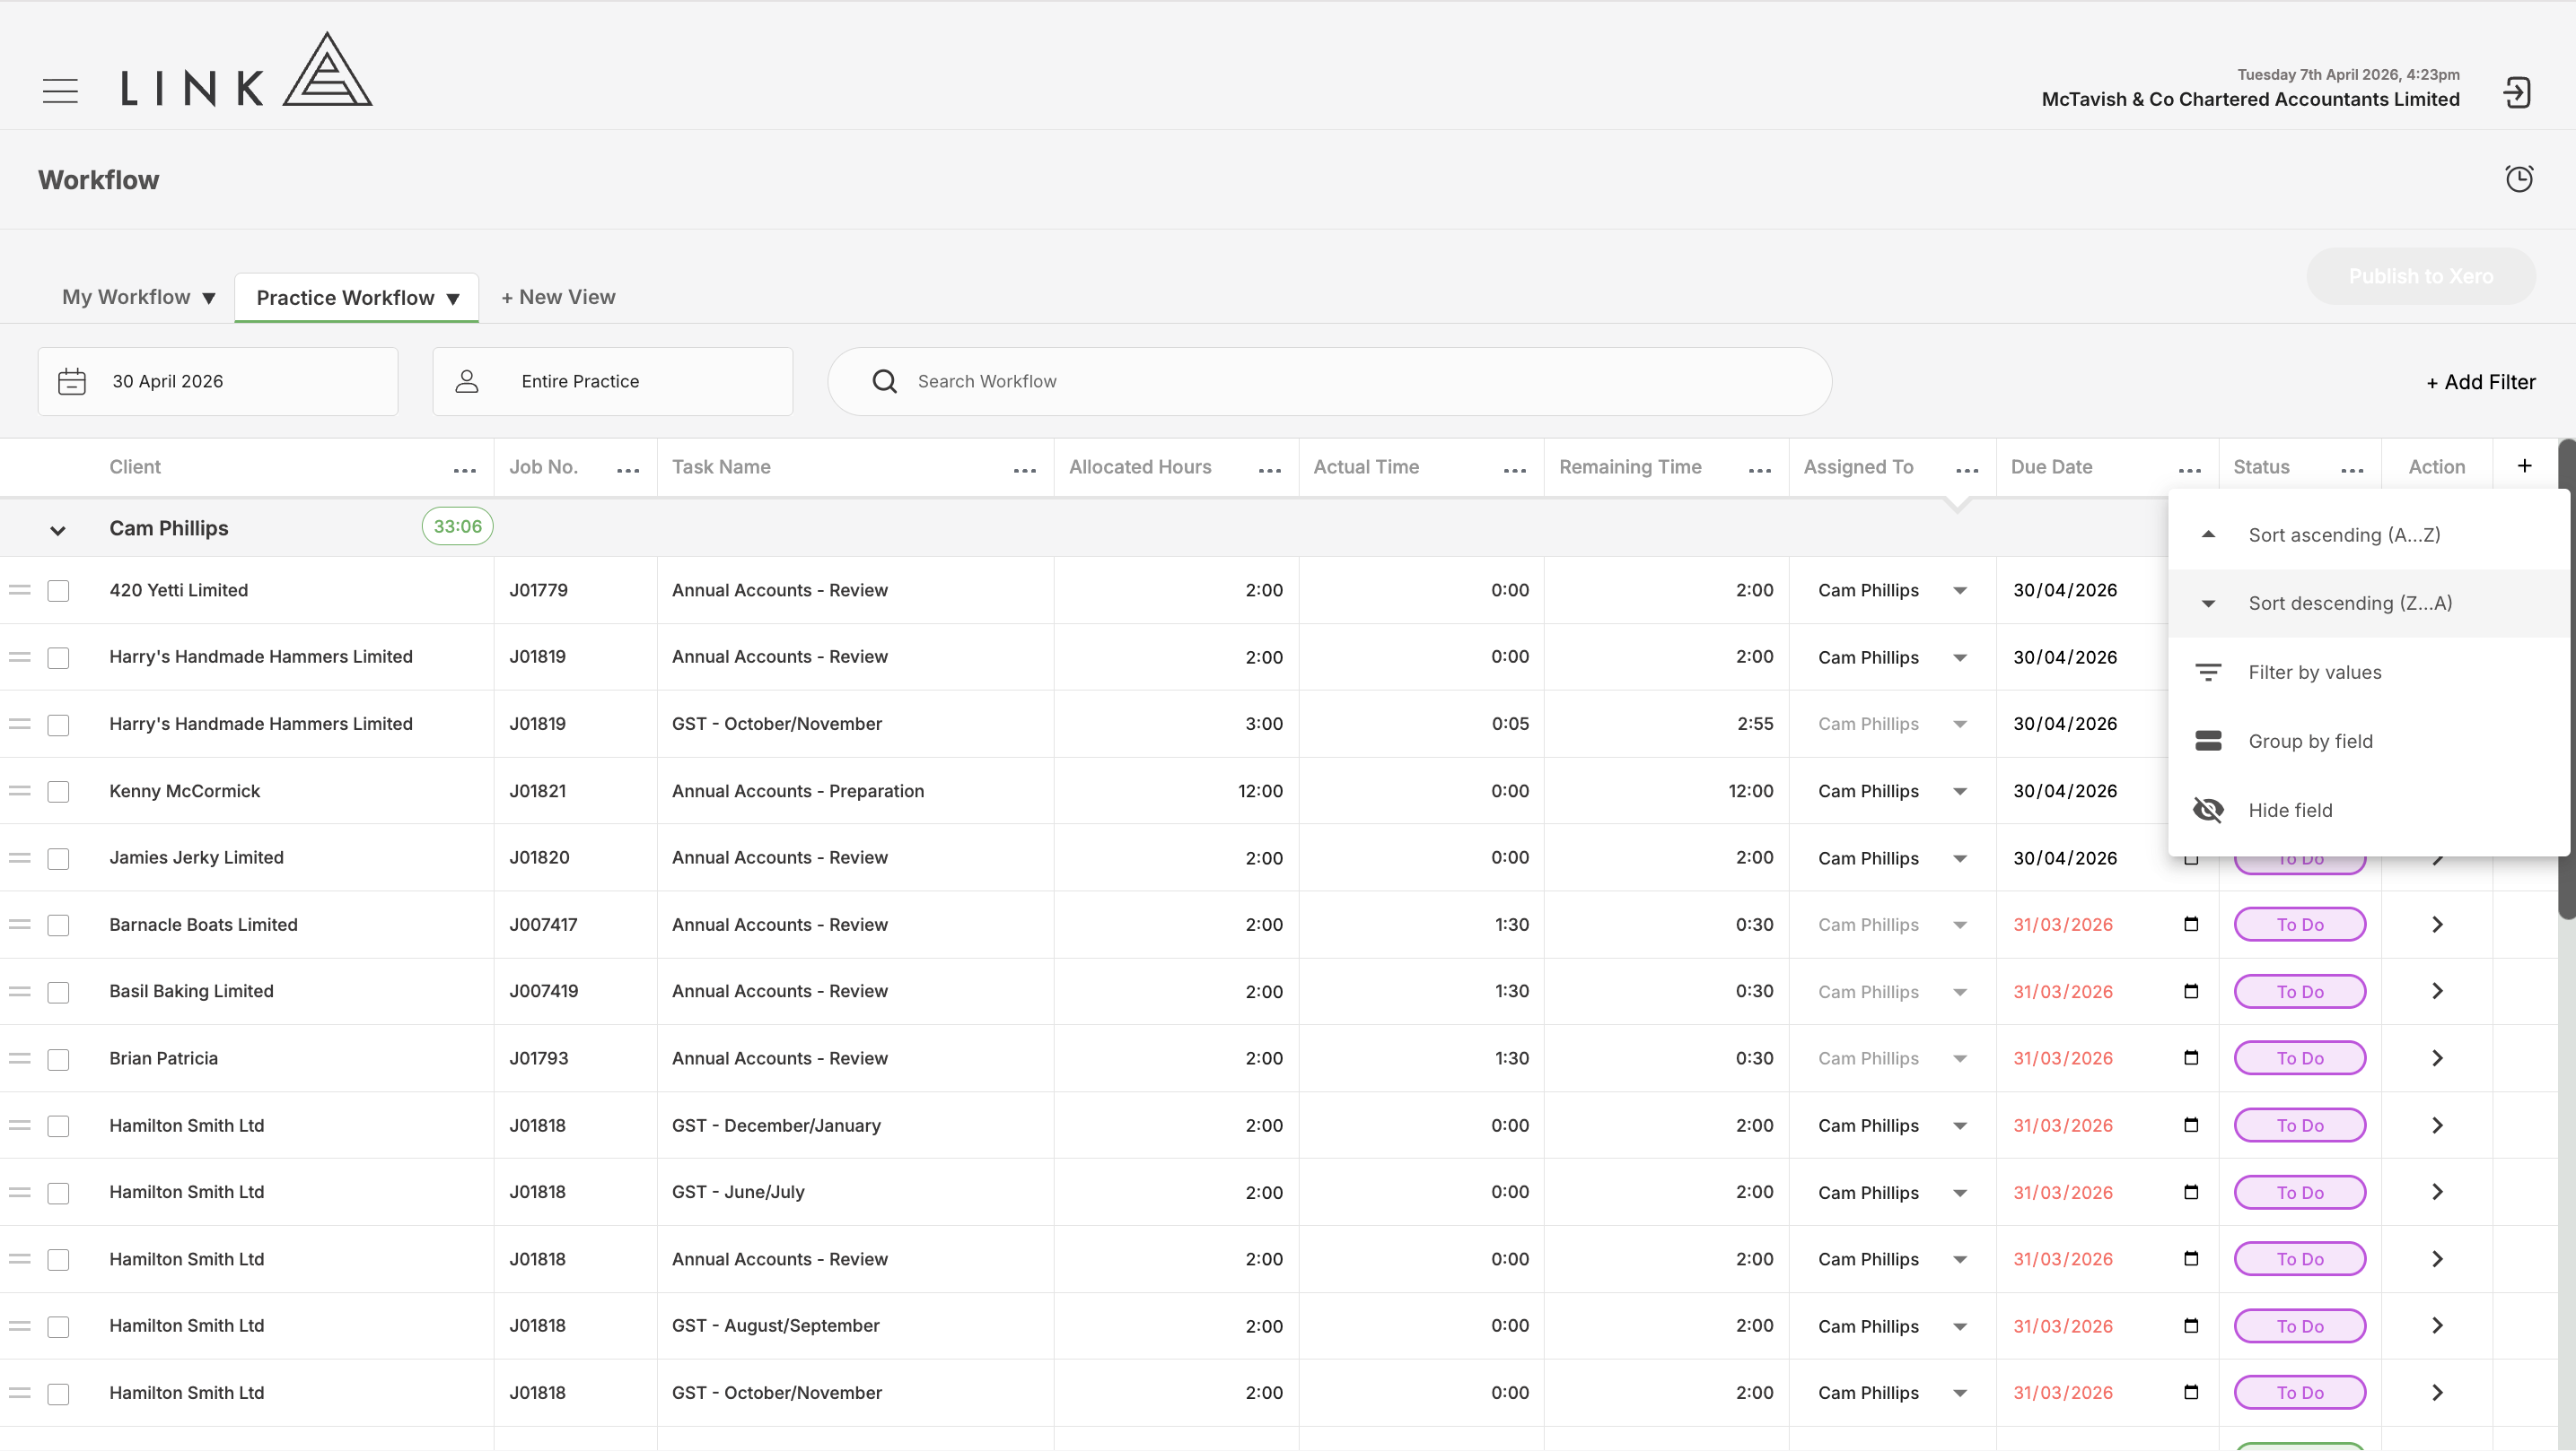Image resolution: width=2576 pixels, height=1451 pixels.
Task: Click + Add Filter
Action: click(2481, 382)
